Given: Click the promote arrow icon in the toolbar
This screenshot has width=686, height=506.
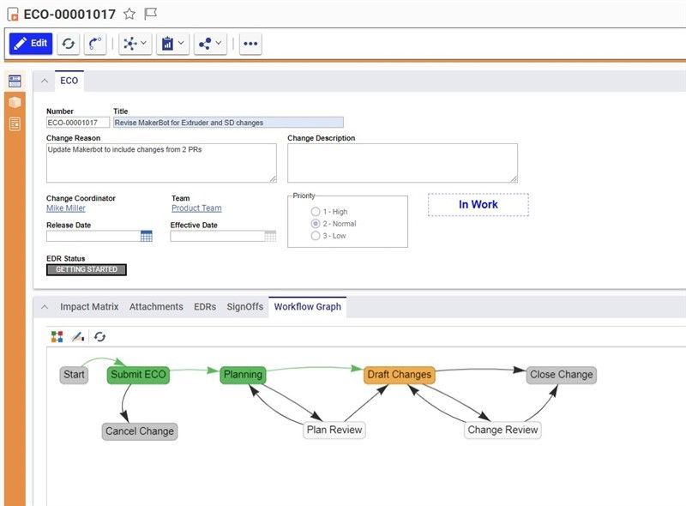Looking at the screenshot, I should (94, 43).
